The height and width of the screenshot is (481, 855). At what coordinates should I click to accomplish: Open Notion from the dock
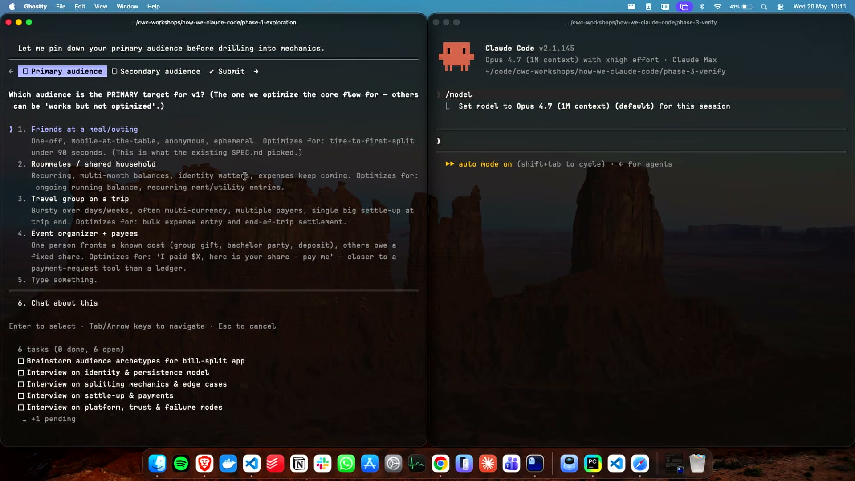[299, 464]
